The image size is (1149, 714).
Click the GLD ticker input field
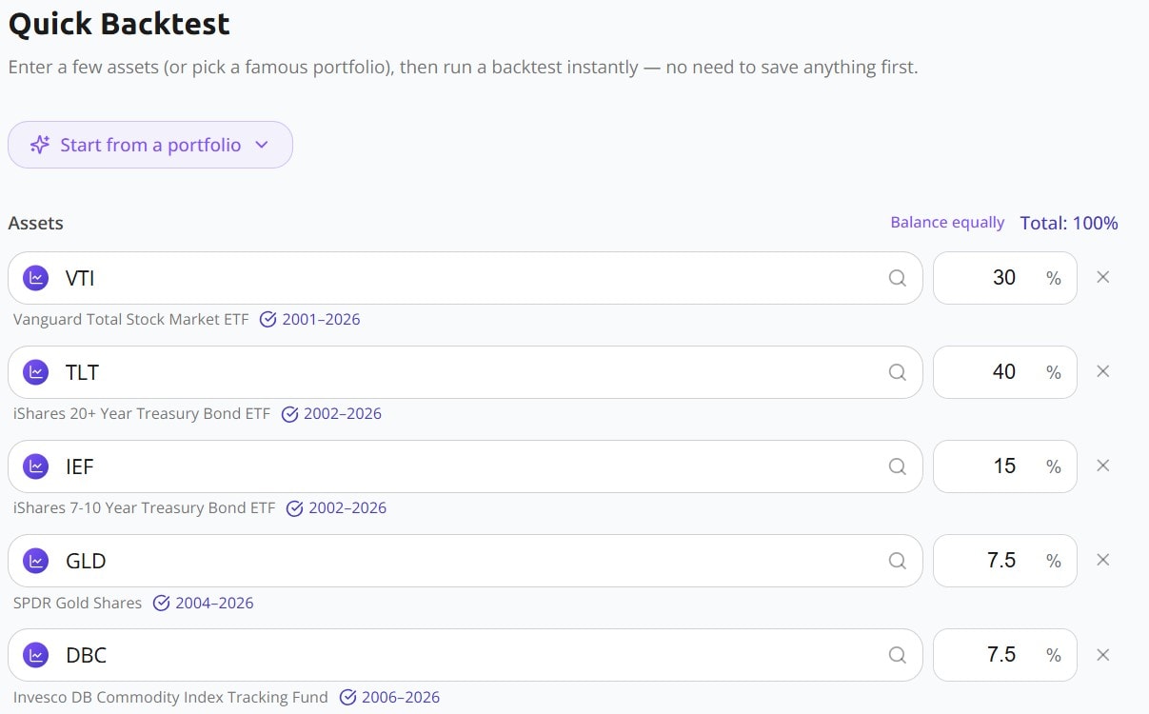[466, 561]
